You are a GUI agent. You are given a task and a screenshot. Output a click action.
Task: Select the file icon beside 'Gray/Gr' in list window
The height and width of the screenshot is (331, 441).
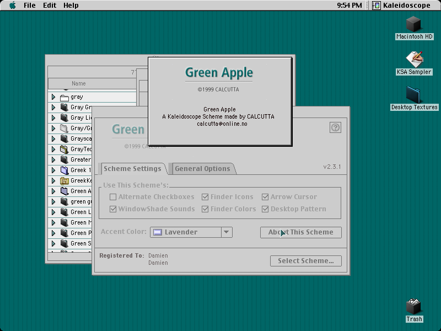64,129
